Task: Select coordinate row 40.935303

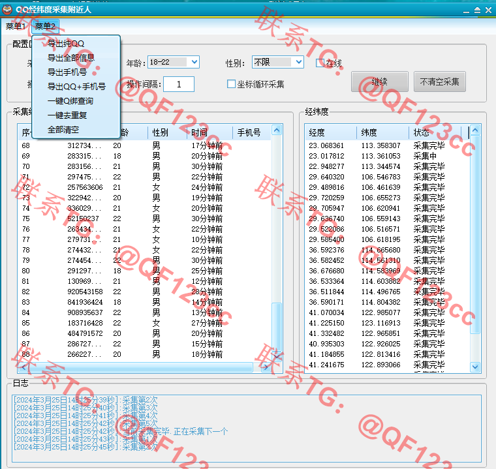Action: (x=388, y=344)
